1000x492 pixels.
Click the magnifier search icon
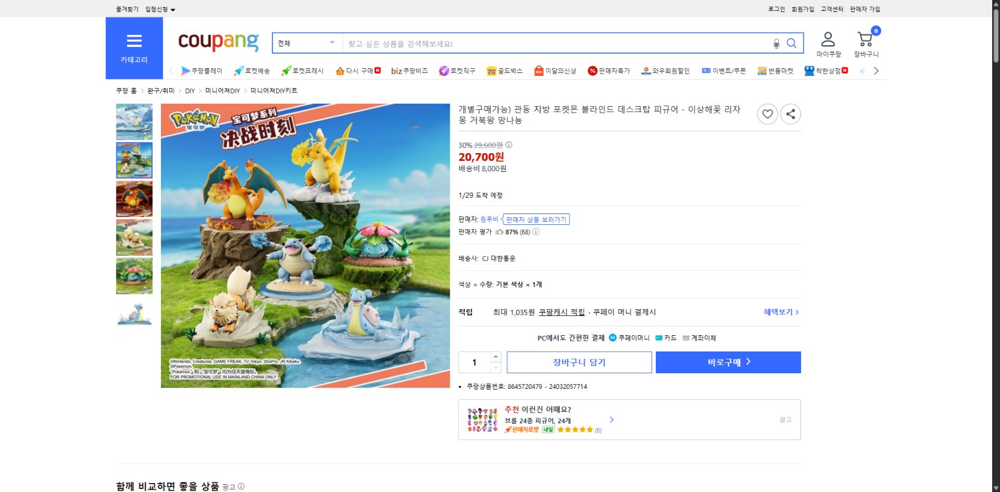click(x=792, y=43)
